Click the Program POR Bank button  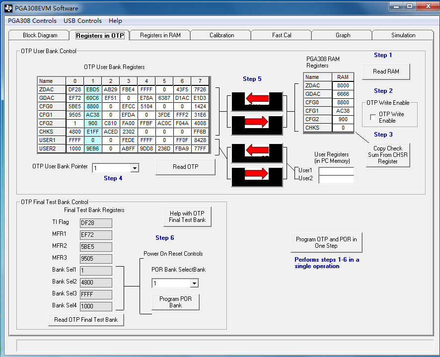coord(175,302)
